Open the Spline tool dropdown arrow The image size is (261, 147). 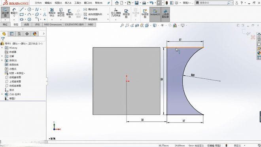[x=40, y=10]
